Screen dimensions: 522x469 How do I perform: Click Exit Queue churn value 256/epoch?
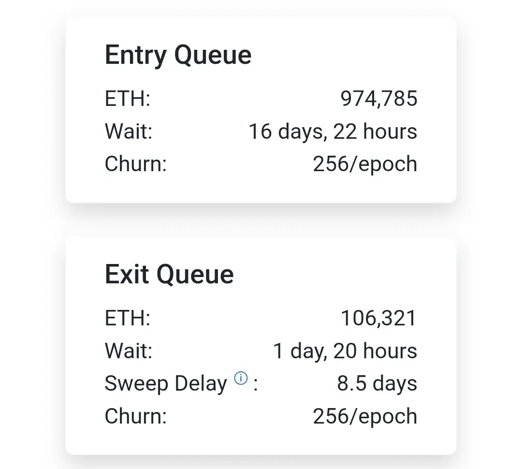365,416
